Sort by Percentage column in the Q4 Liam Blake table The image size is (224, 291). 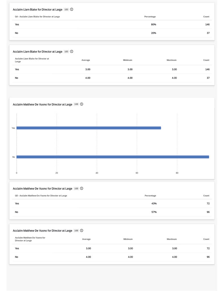coord(150,16)
